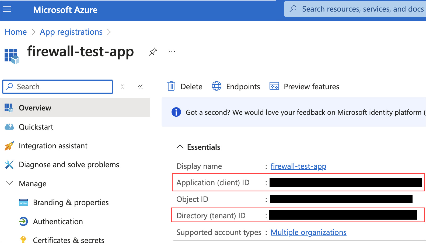The height and width of the screenshot is (243, 426).
Task: Go to the Home breadcrumb
Action: pyautogui.click(x=16, y=32)
